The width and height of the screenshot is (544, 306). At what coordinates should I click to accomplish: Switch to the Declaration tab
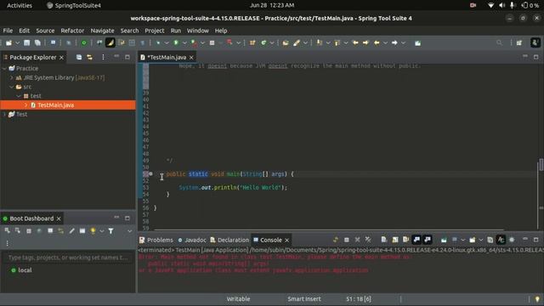pos(229,240)
